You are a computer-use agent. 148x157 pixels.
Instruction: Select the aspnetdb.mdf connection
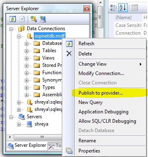click(x=50, y=36)
